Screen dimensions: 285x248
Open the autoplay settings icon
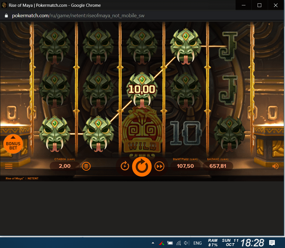tap(125, 166)
